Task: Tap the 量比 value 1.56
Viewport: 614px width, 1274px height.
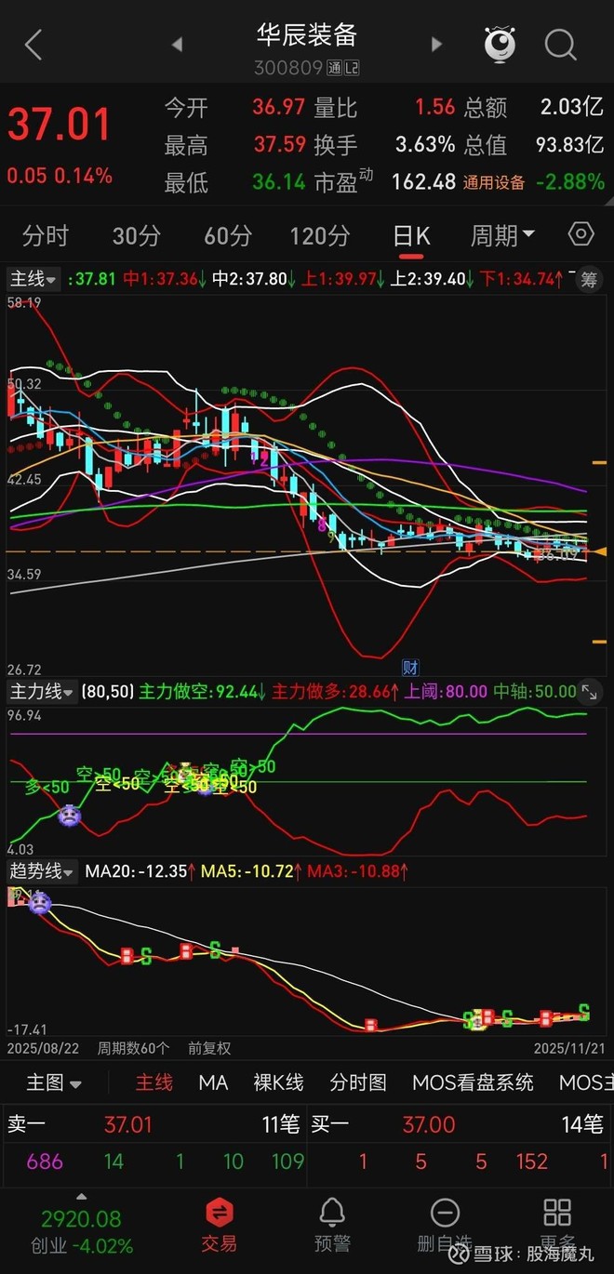Action: [435, 108]
